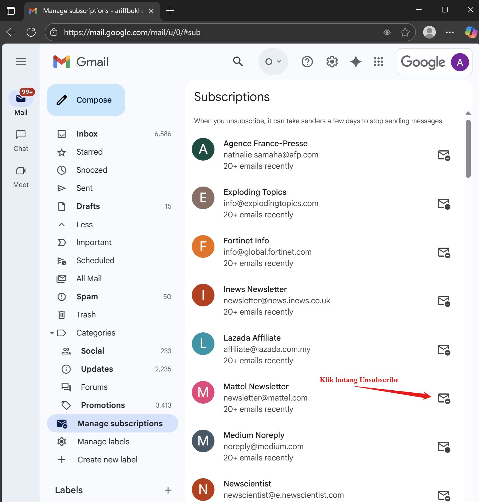Click the address bar URL
The width and height of the screenshot is (479, 502).
132,32
